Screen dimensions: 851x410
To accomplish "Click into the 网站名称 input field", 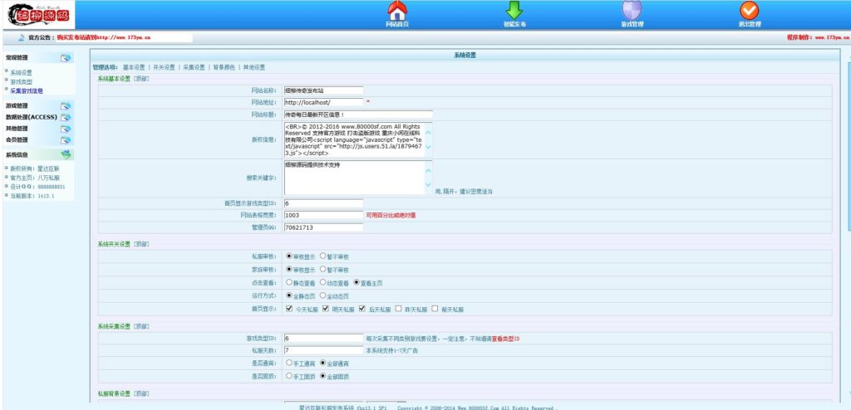I will [x=323, y=90].
